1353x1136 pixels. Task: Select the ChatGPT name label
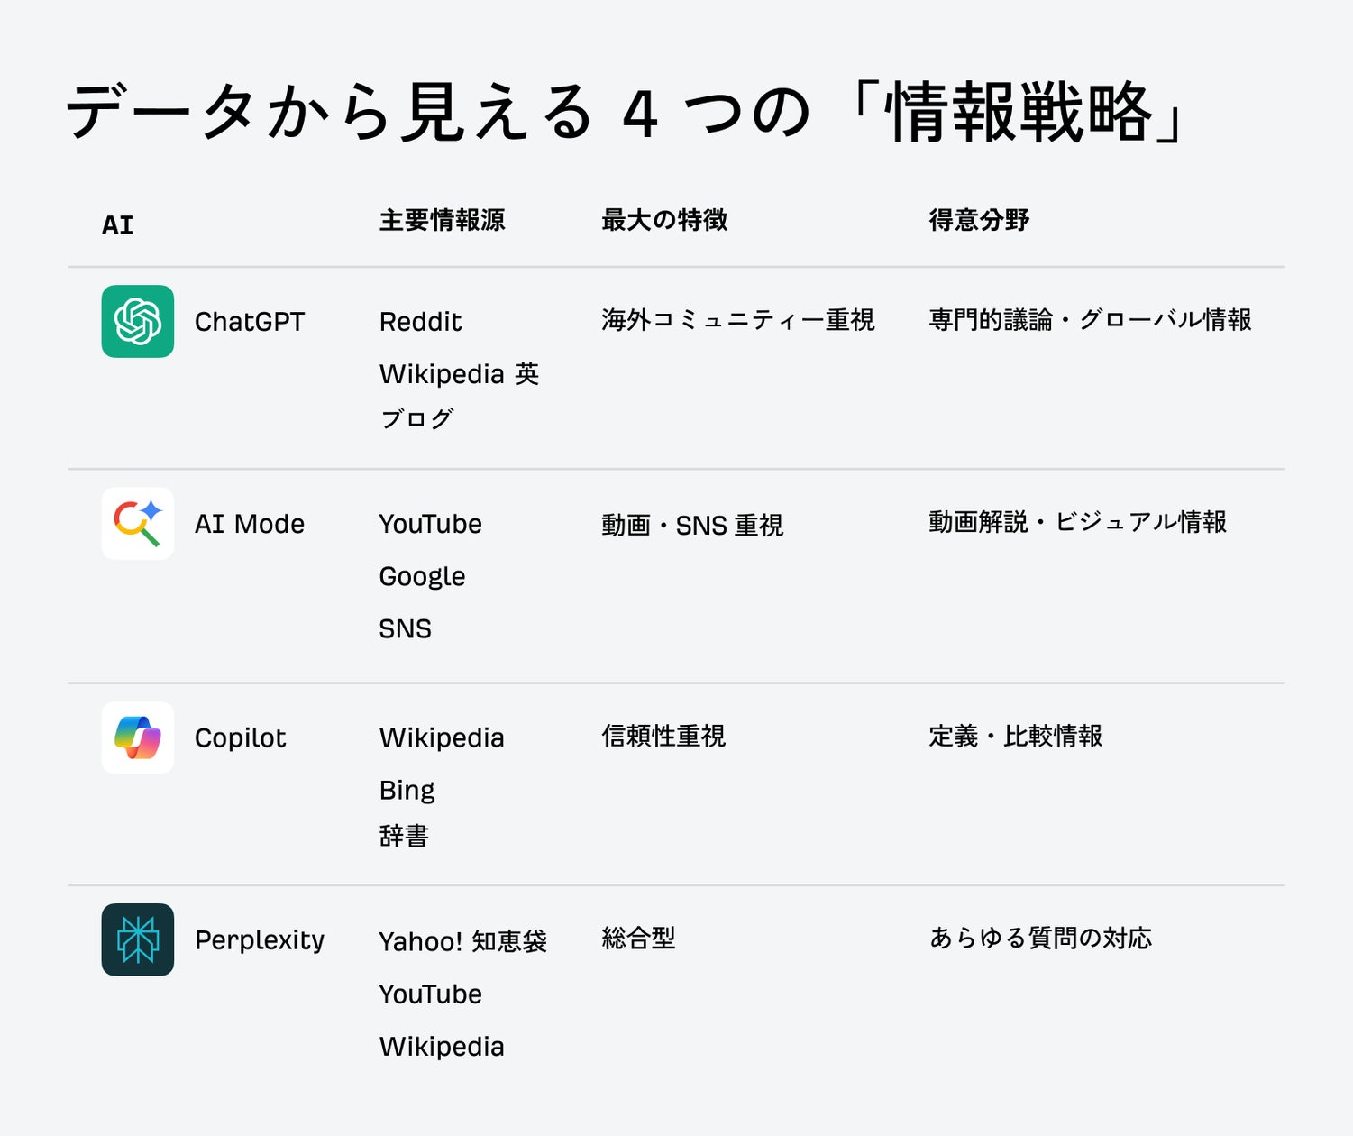(x=250, y=322)
